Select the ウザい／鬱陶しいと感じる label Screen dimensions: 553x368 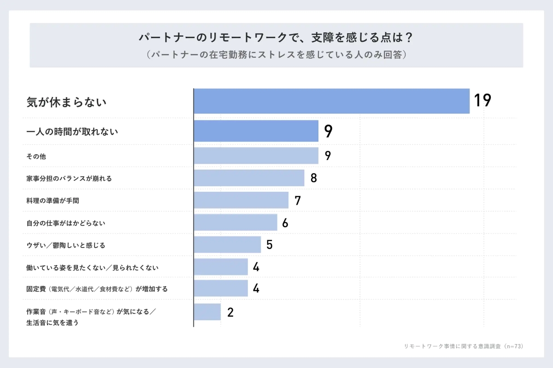66,245
